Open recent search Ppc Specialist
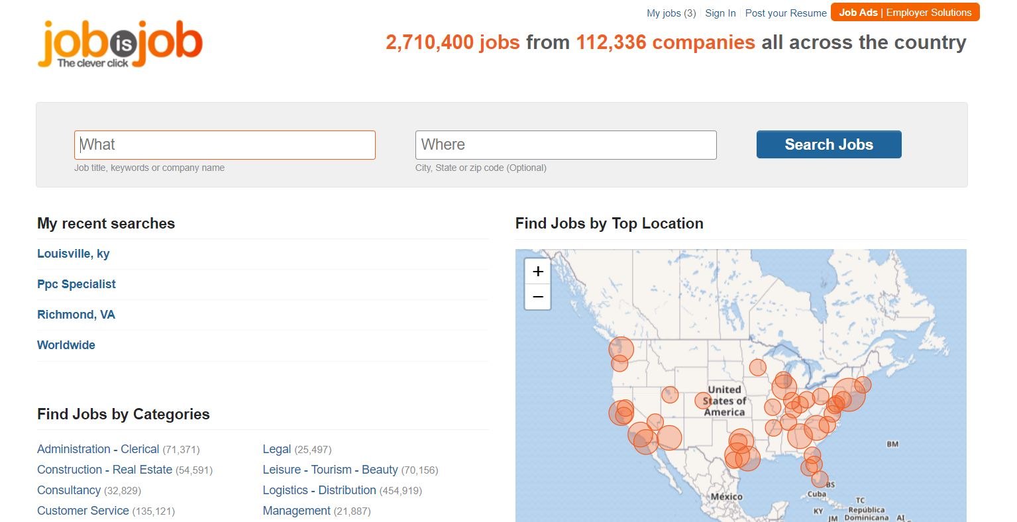This screenshot has width=1017, height=522. pos(76,284)
